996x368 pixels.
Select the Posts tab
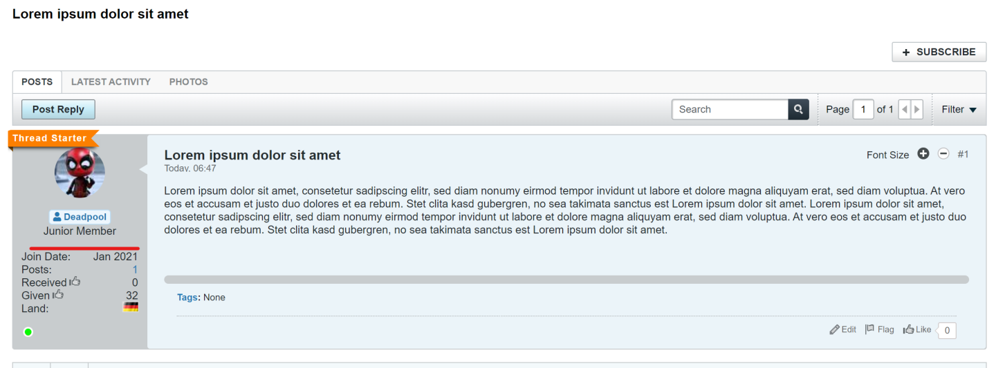37,81
